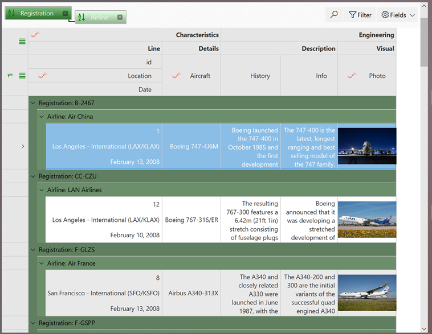Click the red squiggle icon beside Aircraft

point(176,75)
